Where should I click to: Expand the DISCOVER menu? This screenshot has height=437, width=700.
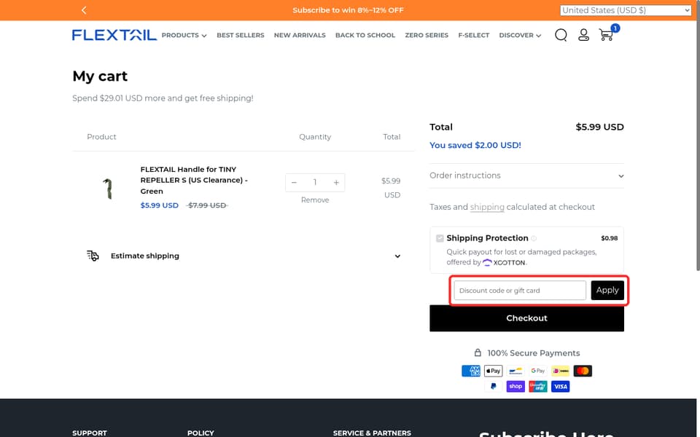520,35
